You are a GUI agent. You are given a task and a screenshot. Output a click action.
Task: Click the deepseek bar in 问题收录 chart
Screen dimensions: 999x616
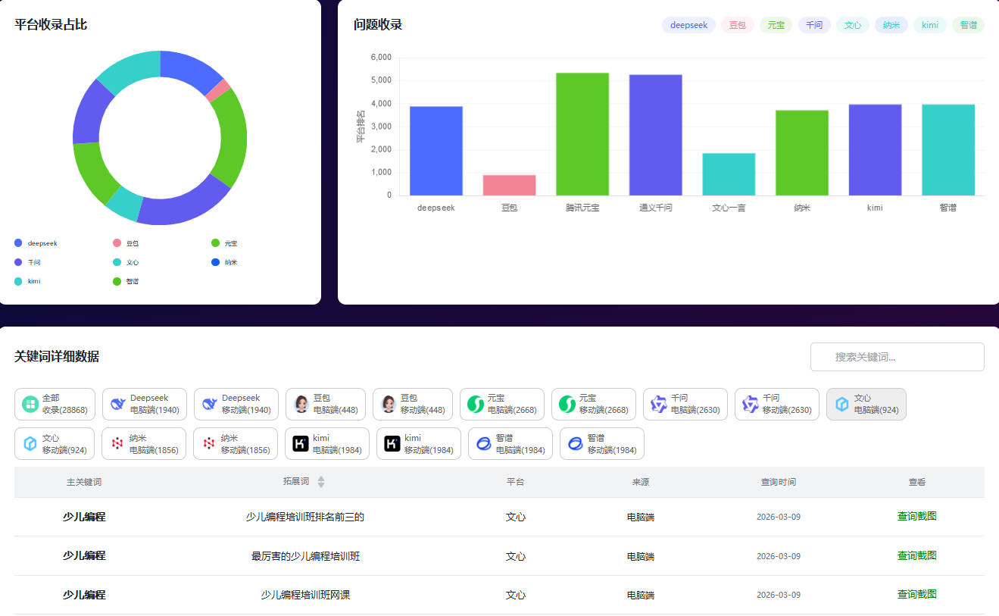(x=436, y=151)
